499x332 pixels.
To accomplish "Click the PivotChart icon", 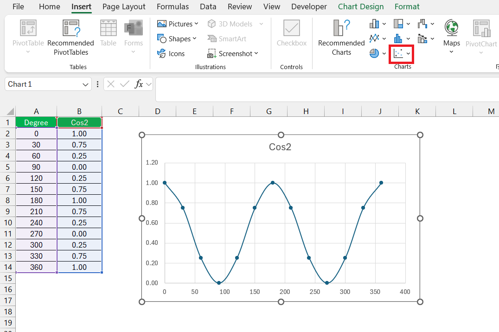I will 481,28.
